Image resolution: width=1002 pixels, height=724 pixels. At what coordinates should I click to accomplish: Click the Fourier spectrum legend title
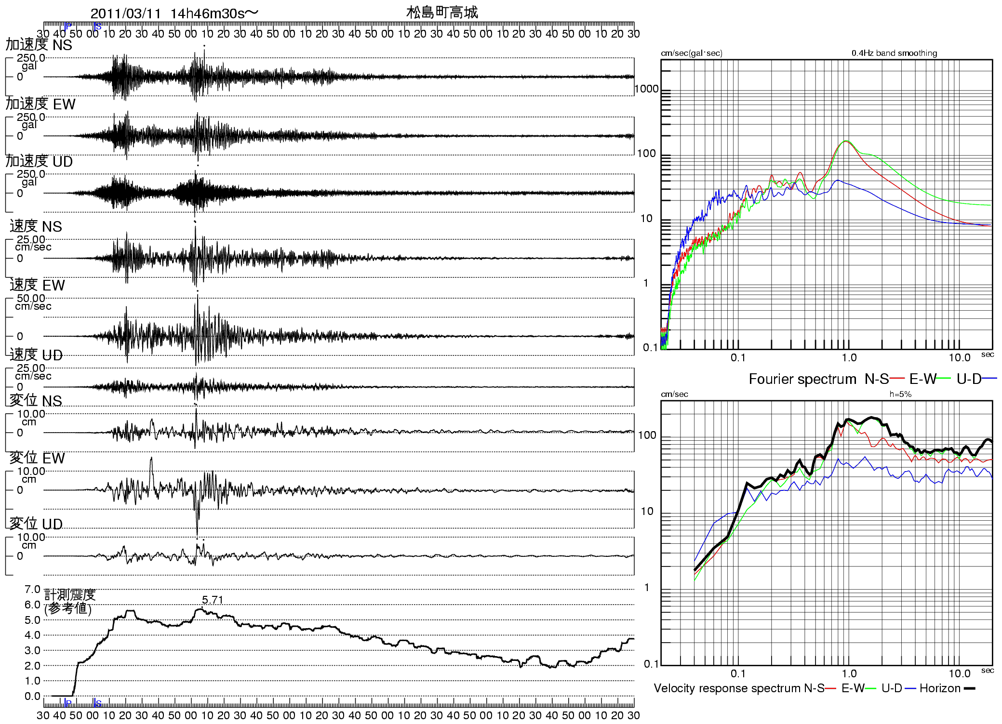[x=802, y=379]
